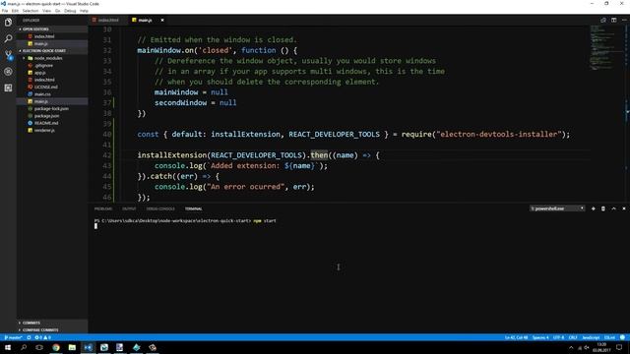Collapse the Open Editors section
Screen dimensions: 630x354
pyautogui.click(x=52, y=29)
